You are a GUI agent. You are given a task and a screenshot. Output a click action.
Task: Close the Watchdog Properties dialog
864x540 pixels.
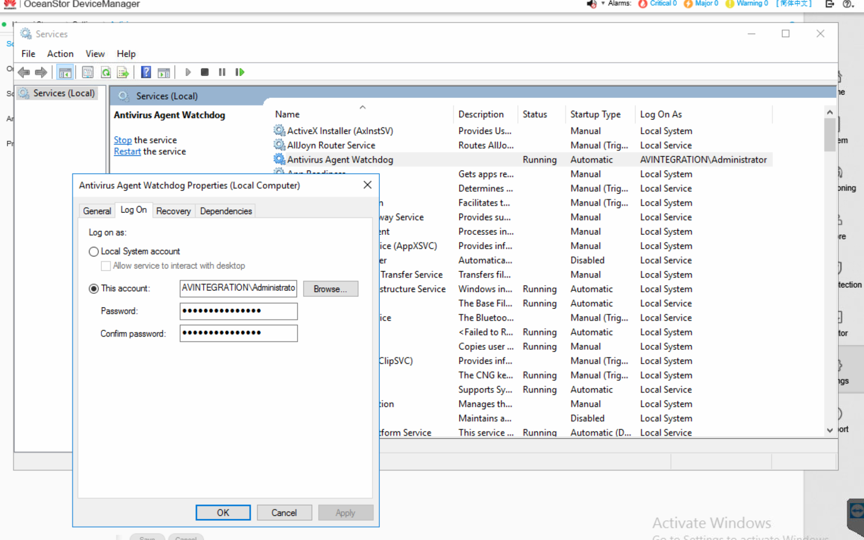pyautogui.click(x=368, y=185)
